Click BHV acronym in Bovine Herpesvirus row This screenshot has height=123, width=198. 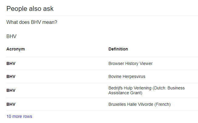pyautogui.click(x=11, y=76)
